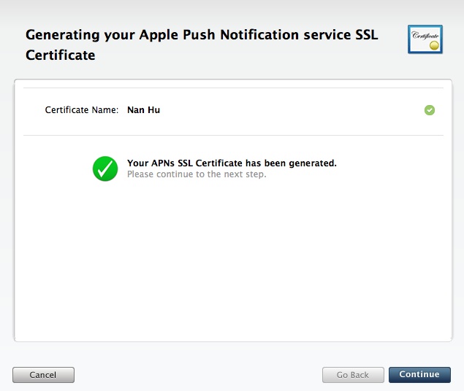This screenshot has height=391, width=464.
Task: Click the word 'Certificate' on heading's second line
Action: click(x=61, y=55)
